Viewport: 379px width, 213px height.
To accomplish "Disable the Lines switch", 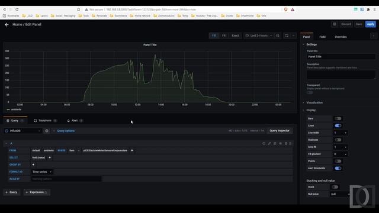I will click(x=338, y=125).
